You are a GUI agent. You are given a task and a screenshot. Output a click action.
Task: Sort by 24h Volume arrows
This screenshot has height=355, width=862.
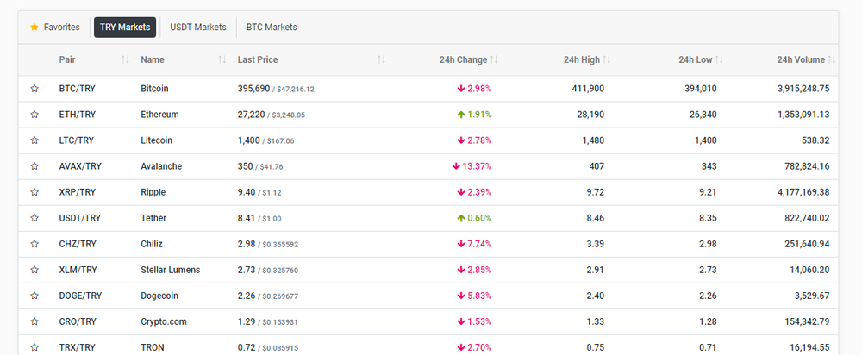click(832, 60)
